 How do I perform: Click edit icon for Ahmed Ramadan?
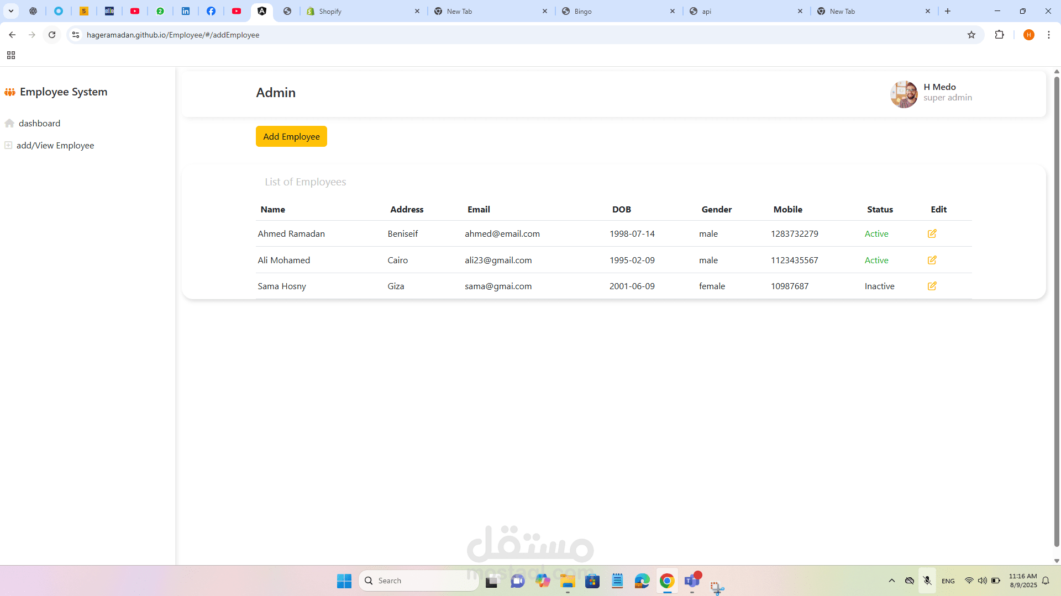932,233
